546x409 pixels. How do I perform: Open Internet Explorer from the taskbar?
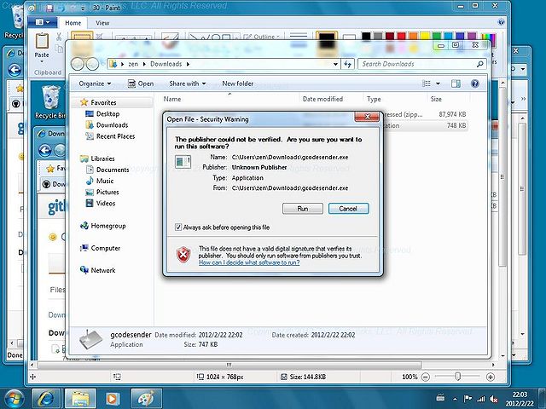[46, 399]
